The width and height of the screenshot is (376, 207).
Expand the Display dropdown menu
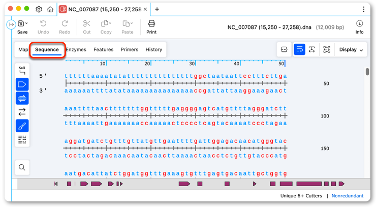[x=351, y=50]
